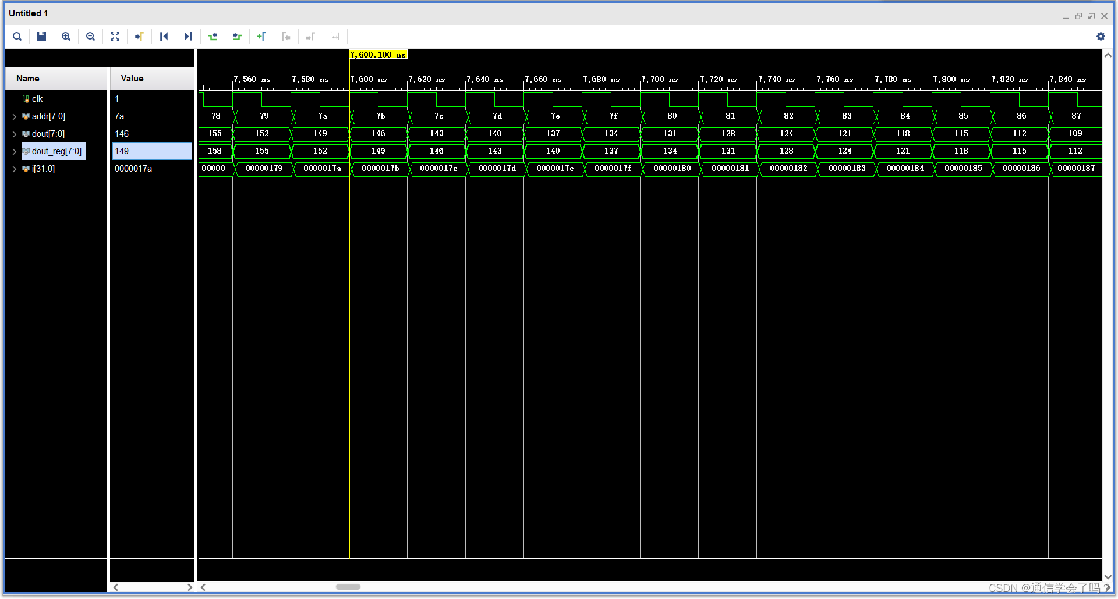This screenshot has height=599, width=1118.
Task: Click the horizontal waveform scrollbar thumb
Action: 348,587
